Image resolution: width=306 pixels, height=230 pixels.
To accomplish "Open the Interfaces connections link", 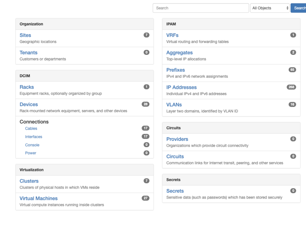I will 34,137.
